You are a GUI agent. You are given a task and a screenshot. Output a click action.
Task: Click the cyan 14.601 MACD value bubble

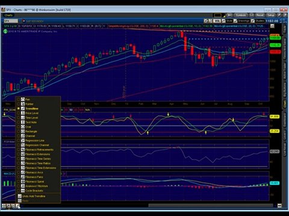tap(275, 183)
